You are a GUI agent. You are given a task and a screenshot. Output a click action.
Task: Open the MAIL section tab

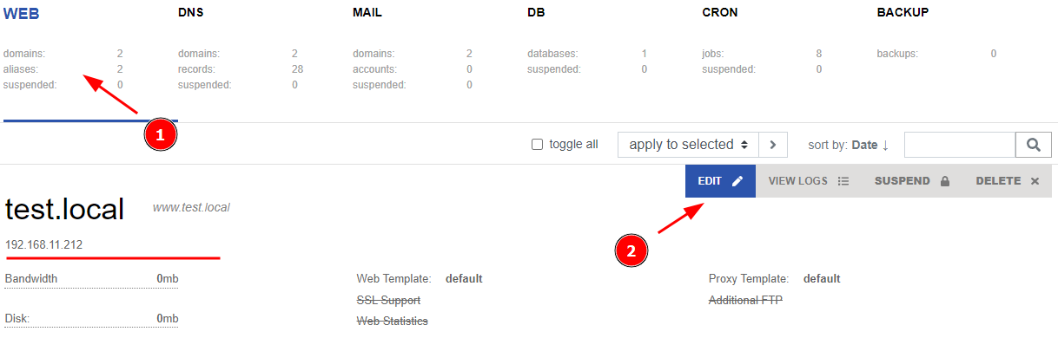(367, 13)
